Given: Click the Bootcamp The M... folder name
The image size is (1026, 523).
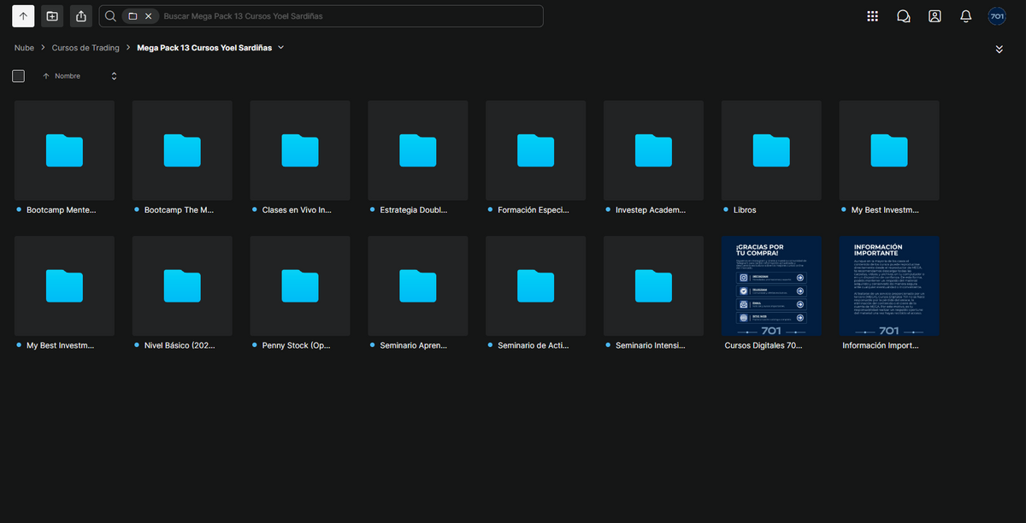Looking at the screenshot, I should 179,209.
